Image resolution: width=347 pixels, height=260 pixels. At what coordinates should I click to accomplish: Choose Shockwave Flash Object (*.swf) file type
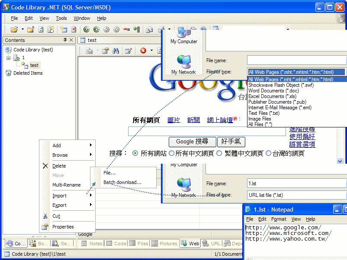[x=281, y=85]
